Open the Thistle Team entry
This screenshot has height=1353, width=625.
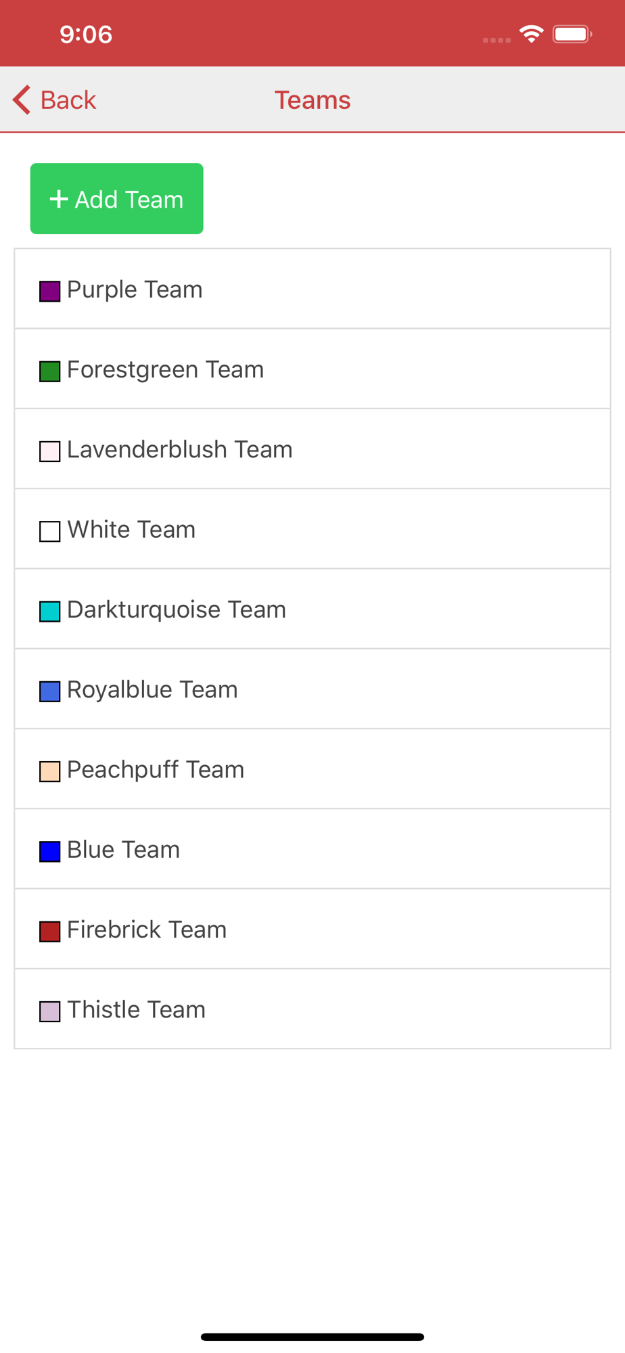(x=312, y=1009)
